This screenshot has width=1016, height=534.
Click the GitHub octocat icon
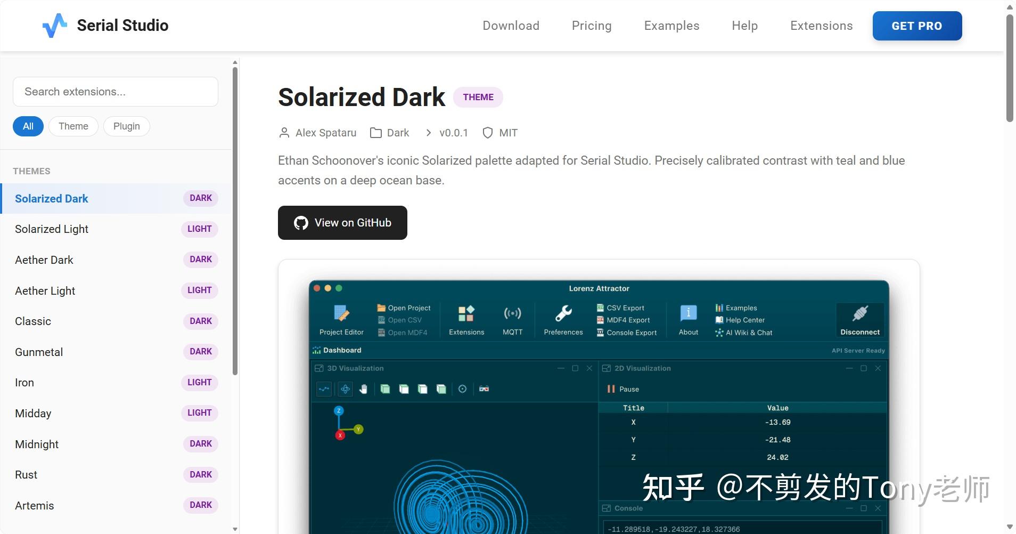pos(301,223)
